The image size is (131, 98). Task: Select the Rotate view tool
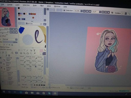tap(28, 53)
